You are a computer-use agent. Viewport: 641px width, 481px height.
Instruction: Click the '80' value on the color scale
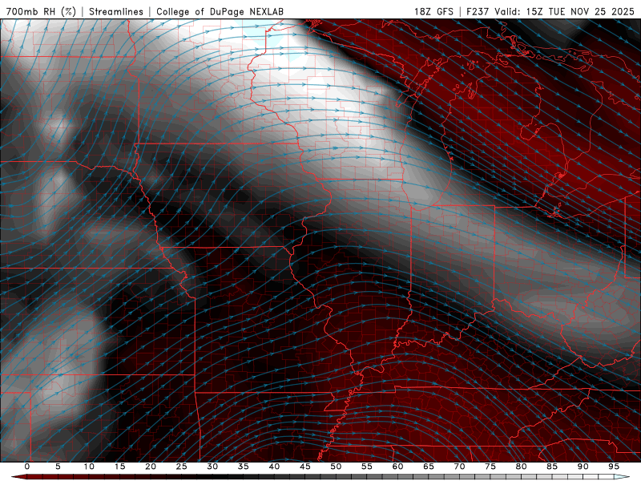click(521, 467)
